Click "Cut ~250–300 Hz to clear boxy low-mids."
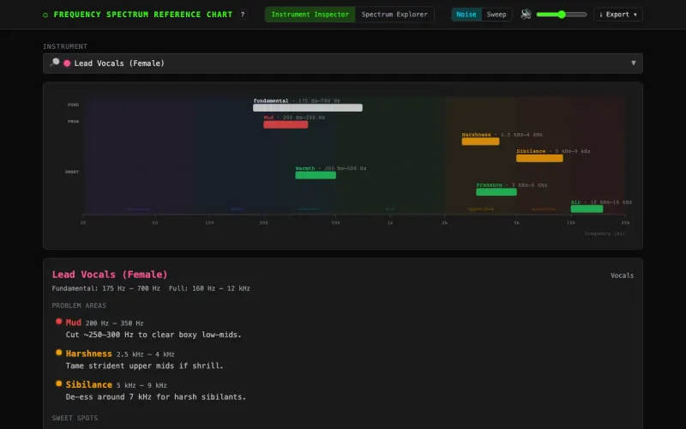Viewport: 686px width, 429px height. click(153, 335)
